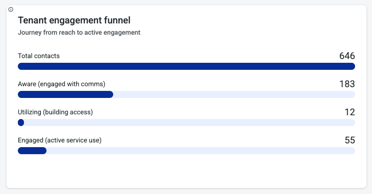Select the 'Engaged (active service use)' label
The height and width of the screenshot is (194, 372).
pyautogui.click(x=60, y=140)
